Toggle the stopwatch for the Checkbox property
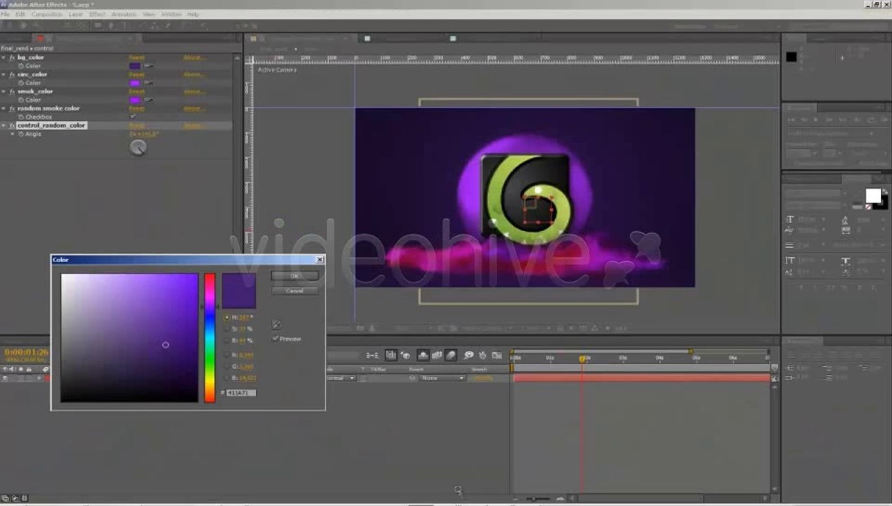The width and height of the screenshot is (892, 506). [21, 117]
